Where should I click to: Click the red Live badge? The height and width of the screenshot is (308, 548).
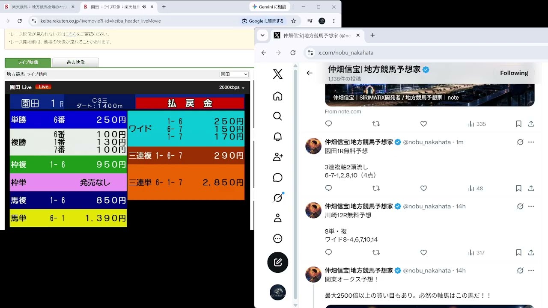click(43, 87)
